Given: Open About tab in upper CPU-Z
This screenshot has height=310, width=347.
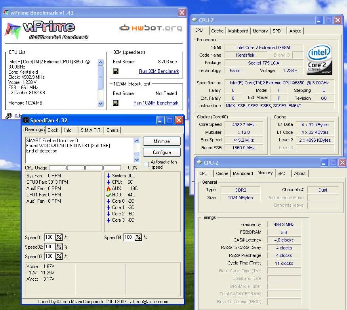Looking at the screenshot, I should pyautogui.click(x=295, y=31).
